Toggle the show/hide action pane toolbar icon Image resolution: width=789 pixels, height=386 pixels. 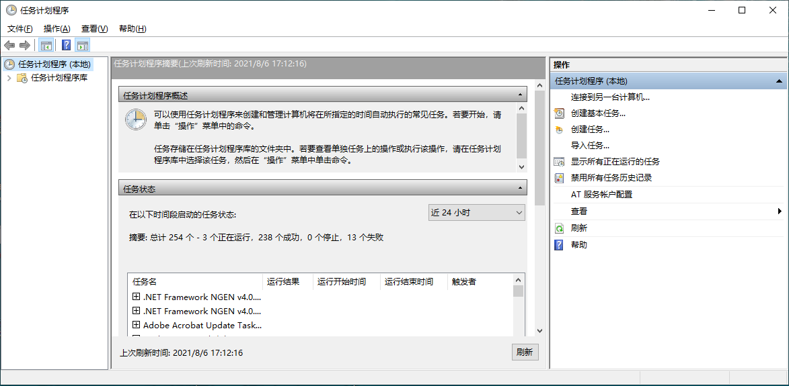[83, 46]
